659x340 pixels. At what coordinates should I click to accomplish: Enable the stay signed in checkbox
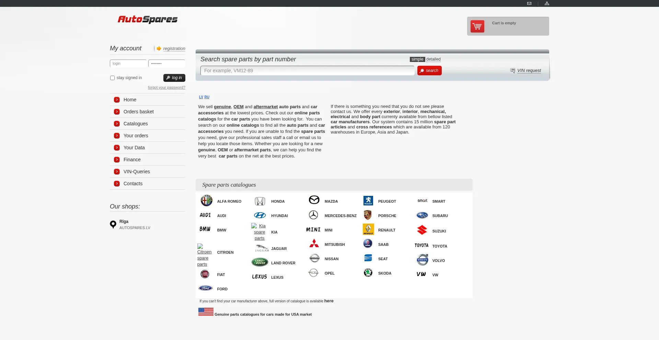pyautogui.click(x=112, y=78)
